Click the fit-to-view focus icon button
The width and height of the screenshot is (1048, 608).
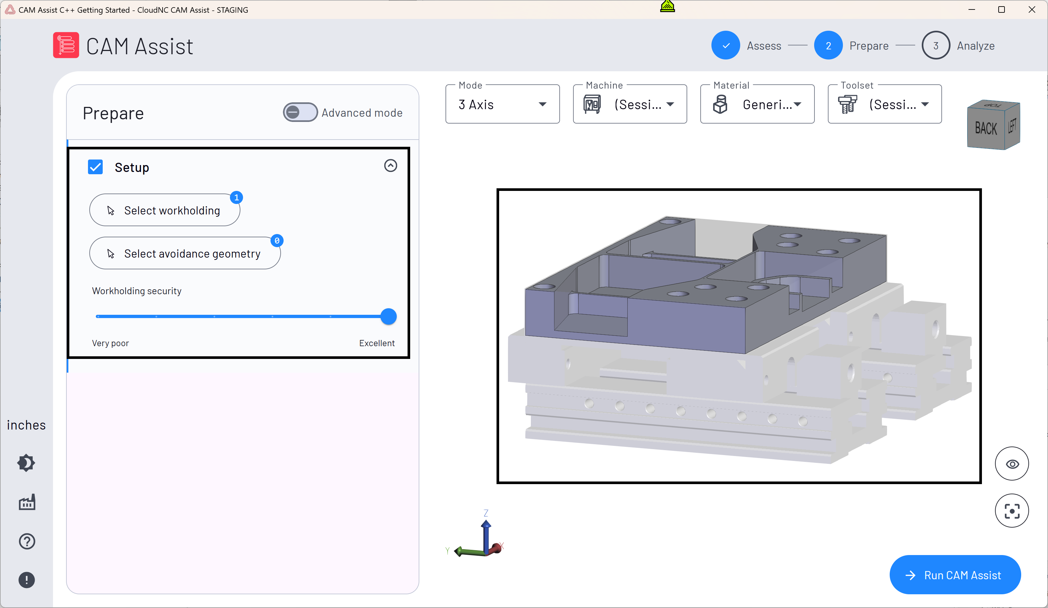[x=1012, y=511]
